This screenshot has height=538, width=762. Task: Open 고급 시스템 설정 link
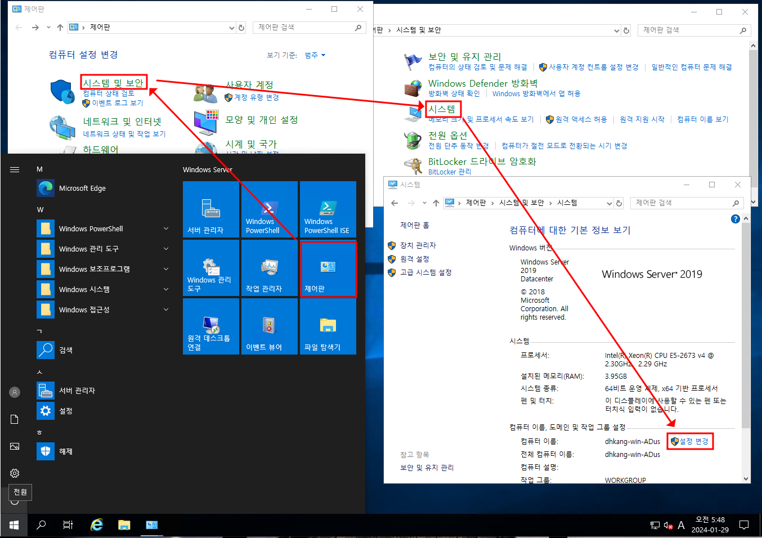426,272
